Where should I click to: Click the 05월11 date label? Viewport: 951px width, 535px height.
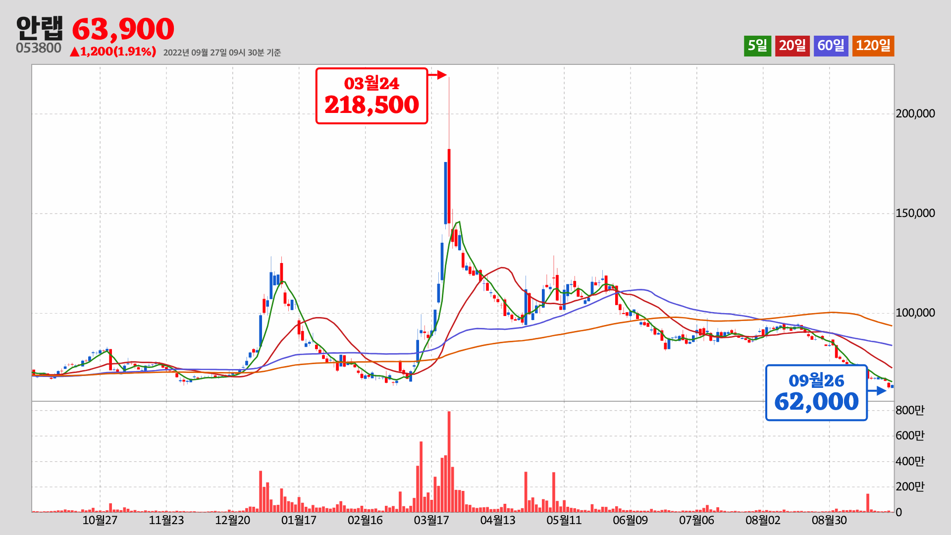[564, 520]
